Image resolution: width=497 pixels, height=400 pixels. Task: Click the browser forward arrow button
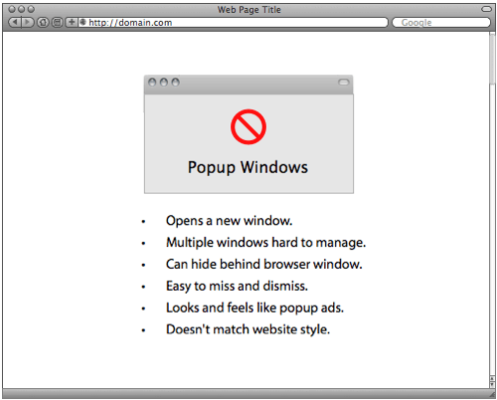click(x=28, y=22)
